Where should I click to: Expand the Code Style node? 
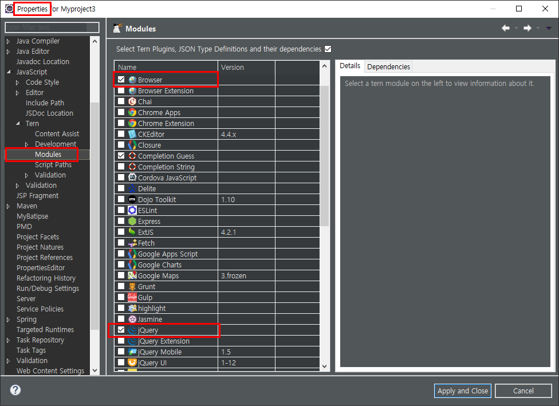pyautogui.click(x=17, y=82)
